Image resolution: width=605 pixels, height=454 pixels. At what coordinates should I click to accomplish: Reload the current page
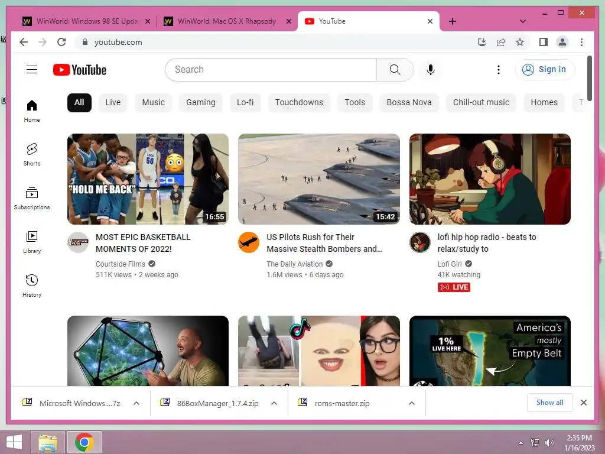(61, 42)
